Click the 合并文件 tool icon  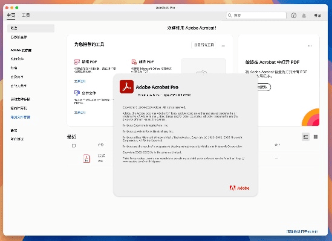(77, 93)
